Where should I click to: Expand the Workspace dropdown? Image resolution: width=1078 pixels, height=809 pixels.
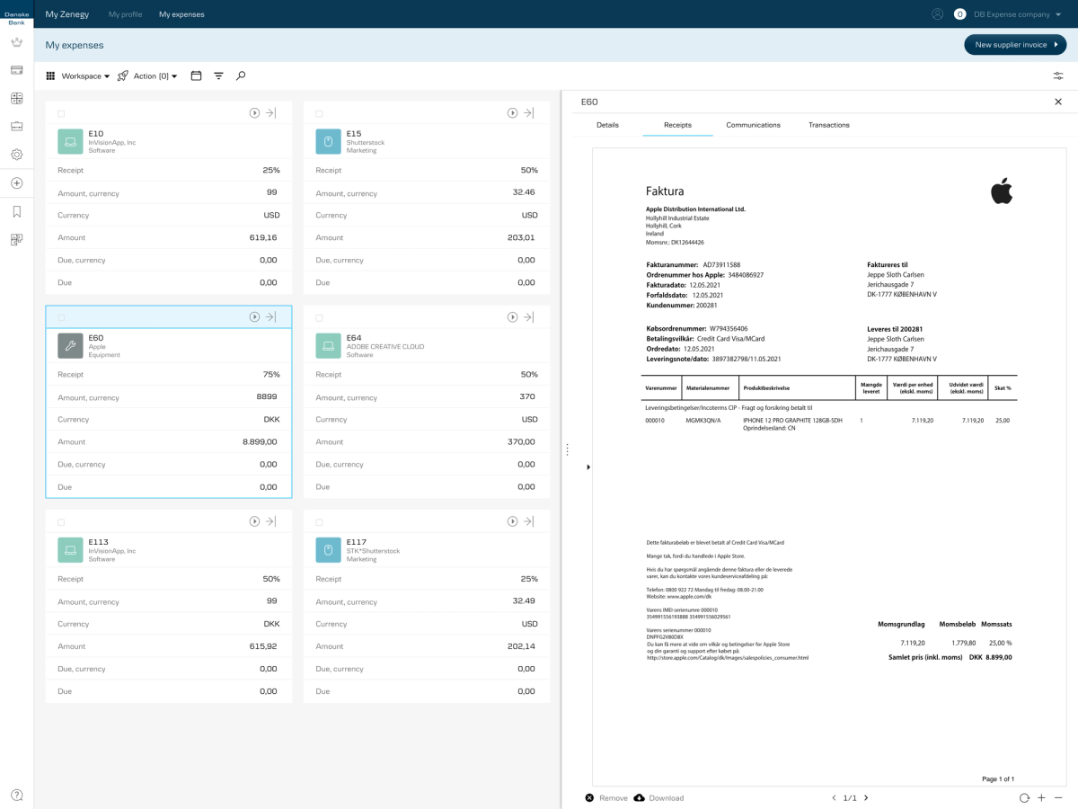(77, 76)
